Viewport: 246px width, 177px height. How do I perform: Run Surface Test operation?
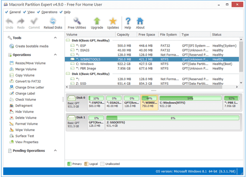(22, 136)
